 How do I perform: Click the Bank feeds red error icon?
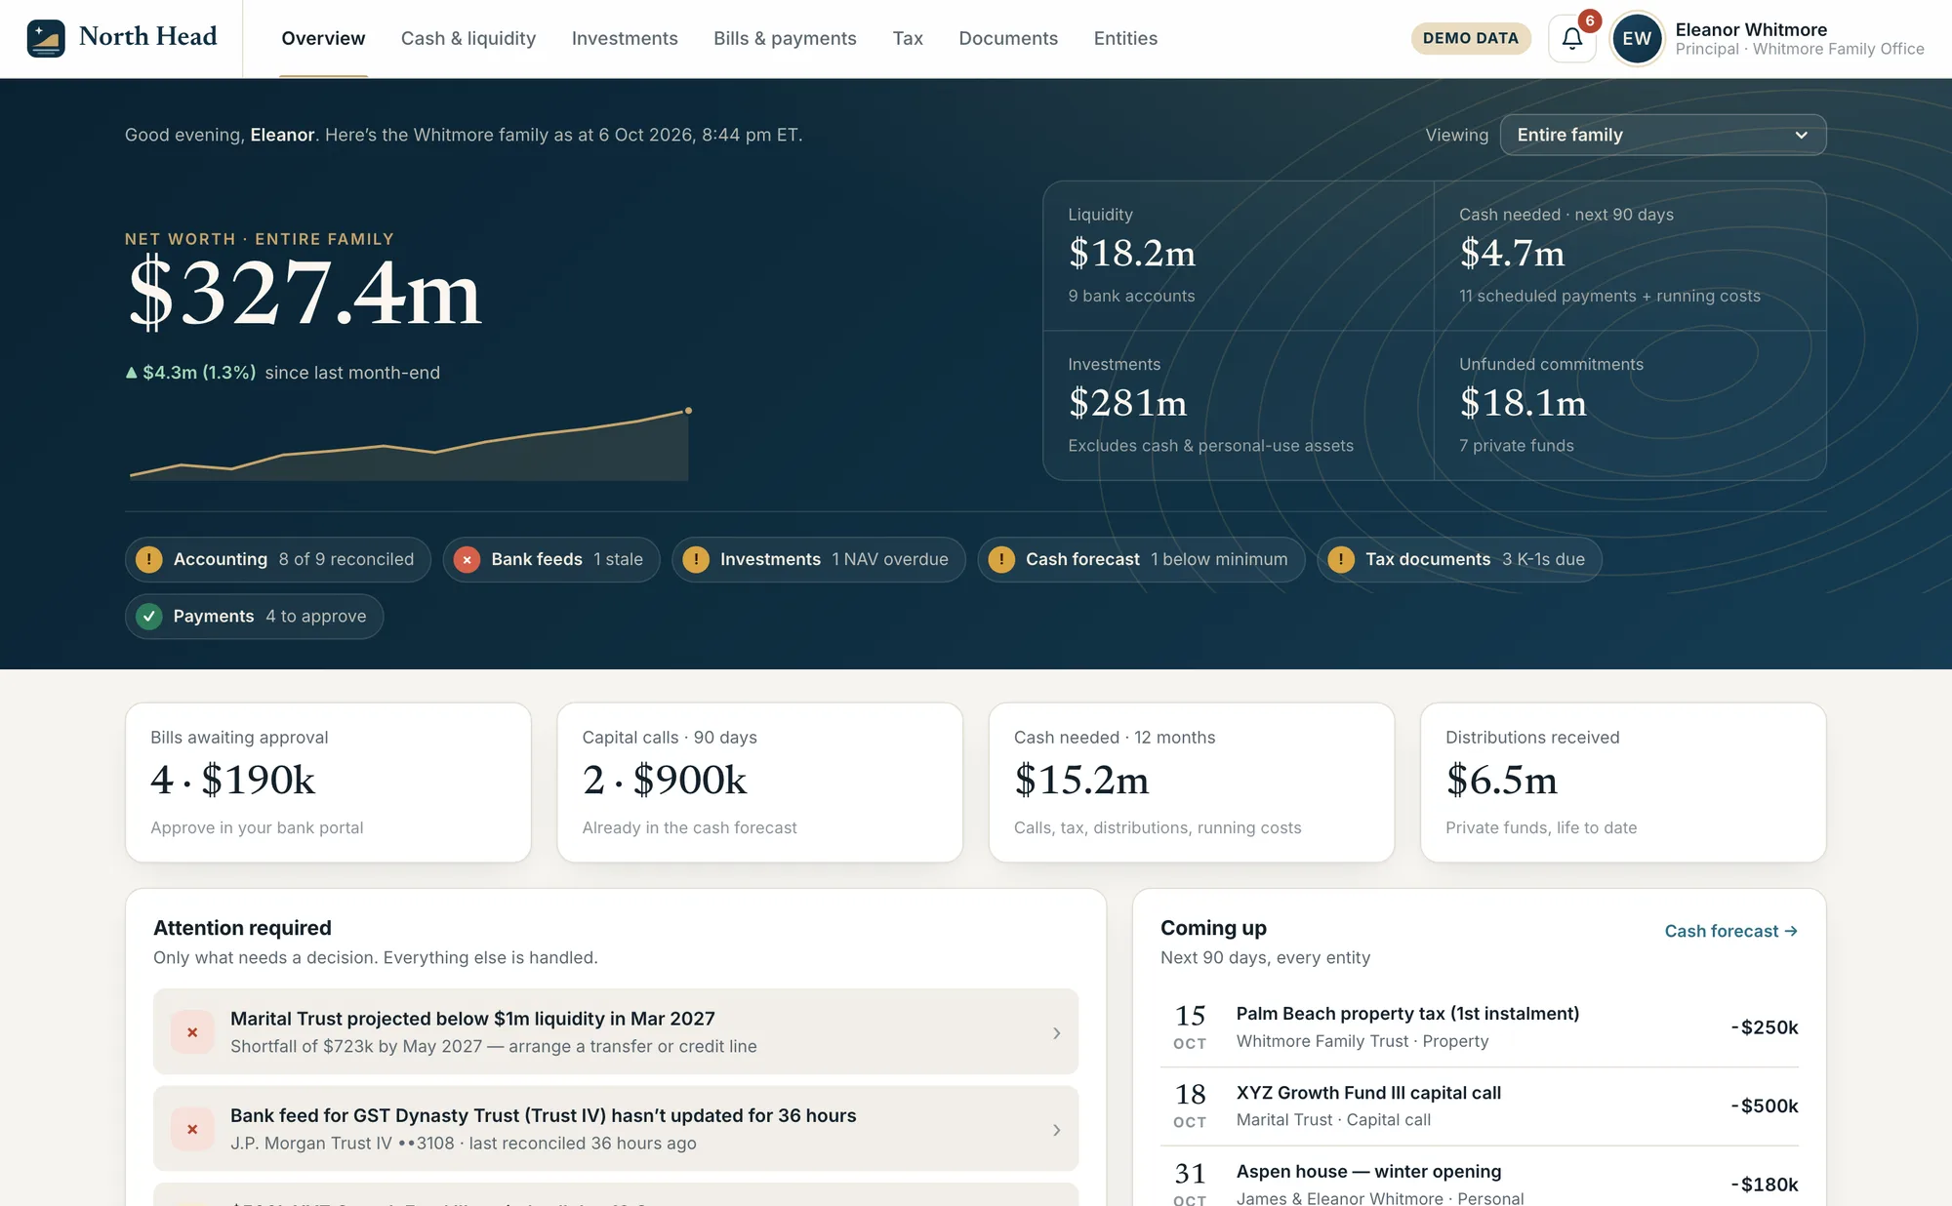click(x=467, y=559)
